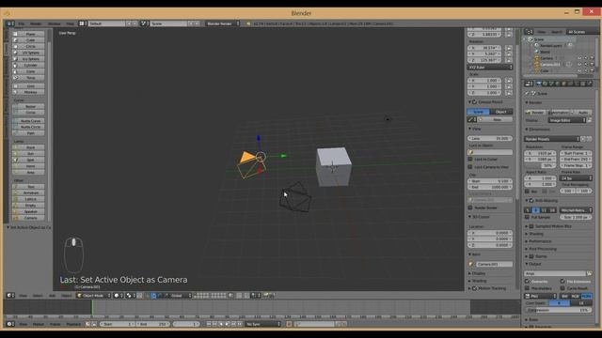Open the No Sync playback dropdown
This screenshot has width=602, height=338.
point(263,324)
